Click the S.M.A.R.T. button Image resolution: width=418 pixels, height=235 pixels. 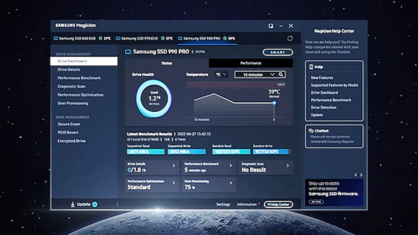[x=278, y=52]
